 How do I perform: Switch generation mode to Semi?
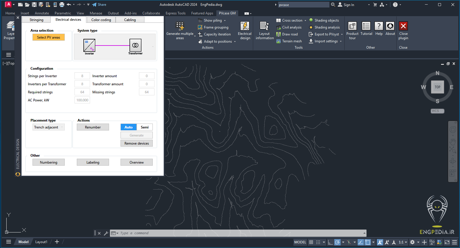[144, 127]
